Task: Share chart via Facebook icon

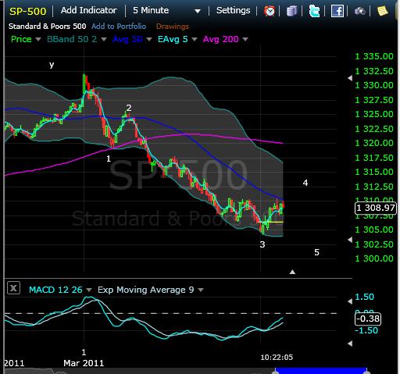Action: click(337, 11)
